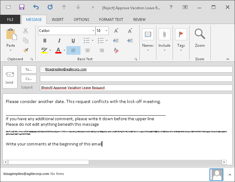This screenshot has height=182, width=235.
Task: Copy selection with the Copy icon
Action: tap(25, 41)
